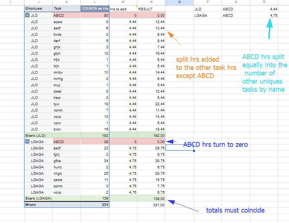Select the task cell 'vcxs'
This screenshot has height=223, width=289.
coord(66,192)
